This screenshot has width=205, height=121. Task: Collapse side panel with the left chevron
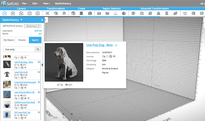(46, 20)
